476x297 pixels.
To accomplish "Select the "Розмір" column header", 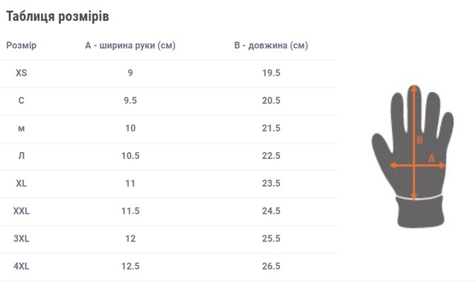I will tap(22, 45).
